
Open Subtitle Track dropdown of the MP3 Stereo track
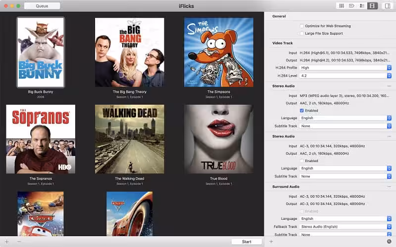point(345,126)
